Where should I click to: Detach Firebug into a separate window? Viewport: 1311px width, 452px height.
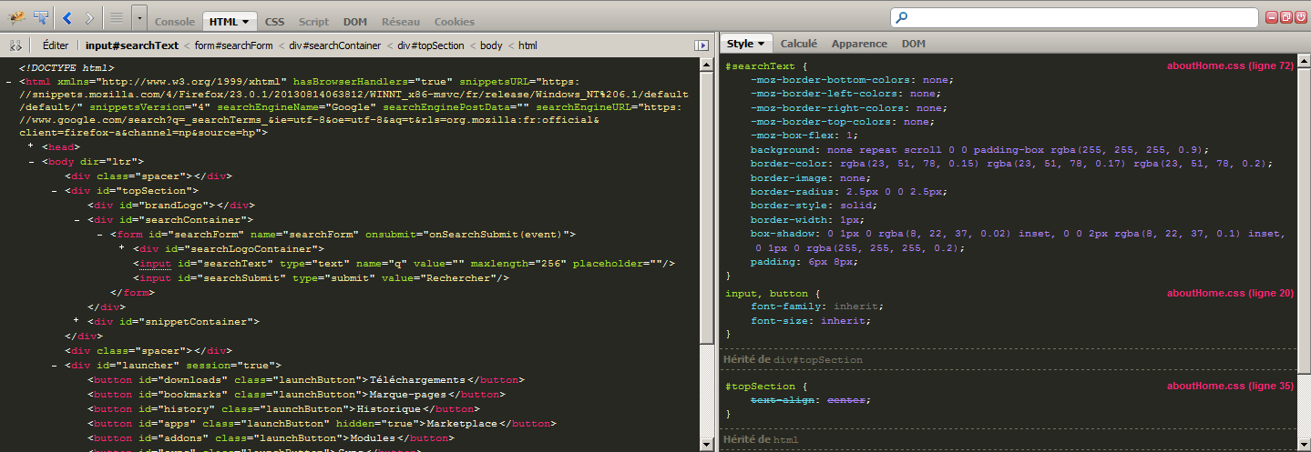coord(1286,17)
